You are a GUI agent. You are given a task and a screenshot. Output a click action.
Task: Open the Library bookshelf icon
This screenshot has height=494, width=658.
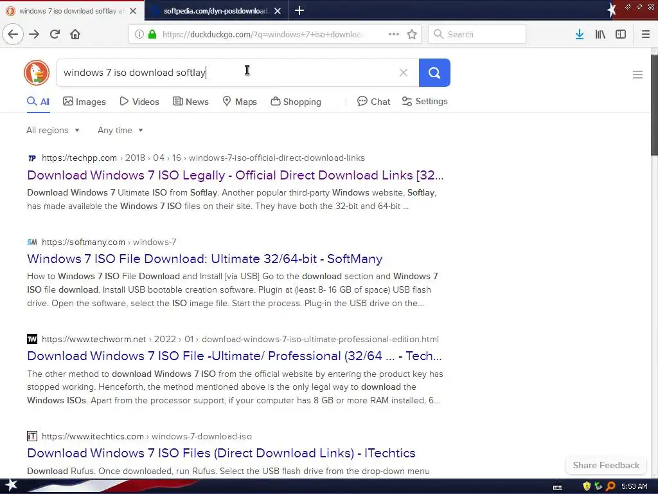point(600,34)
